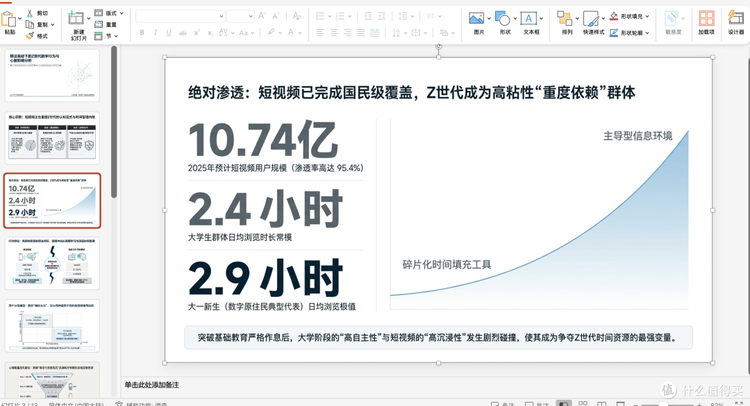Image resolution: width=750 pixels, height=406 pixels.
Task: Click the Sensitivity (敏感度) icon
Action: point(672,18)
